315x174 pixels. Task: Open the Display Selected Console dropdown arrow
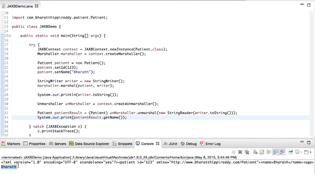[x=301, y=152]
